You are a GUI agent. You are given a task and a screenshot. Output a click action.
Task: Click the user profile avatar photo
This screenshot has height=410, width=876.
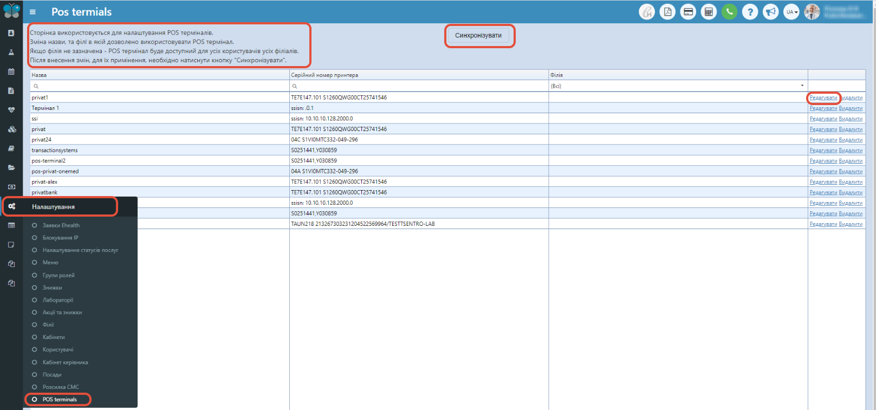tap(812, 12)
